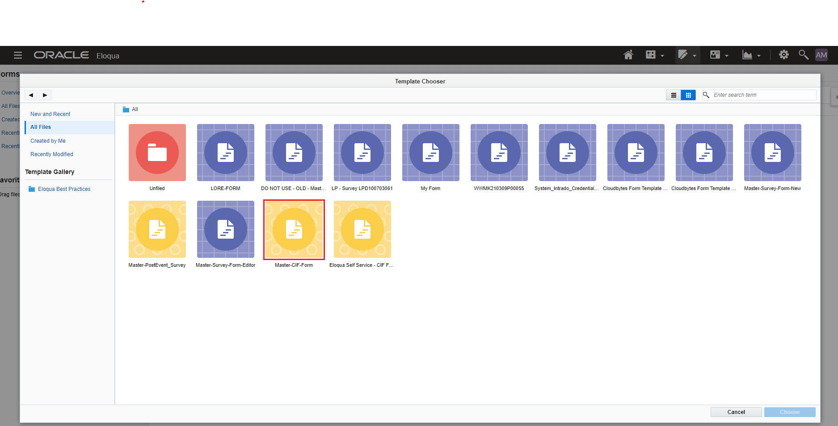Click the Oracle Eloqua logo
The height and width of the screenshot is (426, 838).
click(x=76, y=55)
